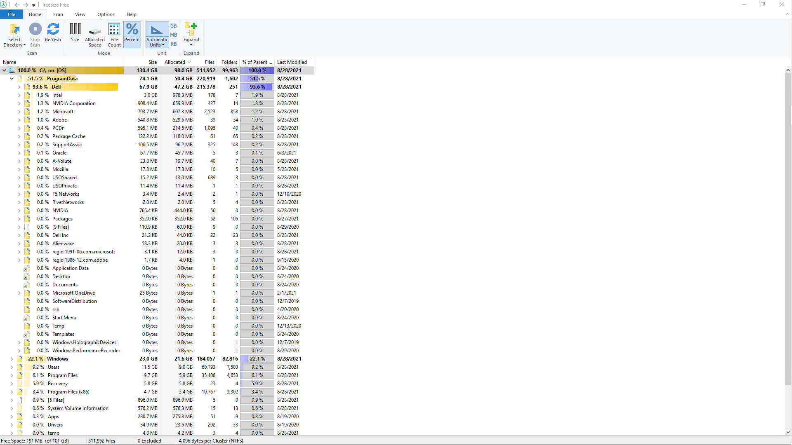The width and height of the screenshot is (792, 445).
Task: Click the [5 Files] file icon
Action: [19, 400]
